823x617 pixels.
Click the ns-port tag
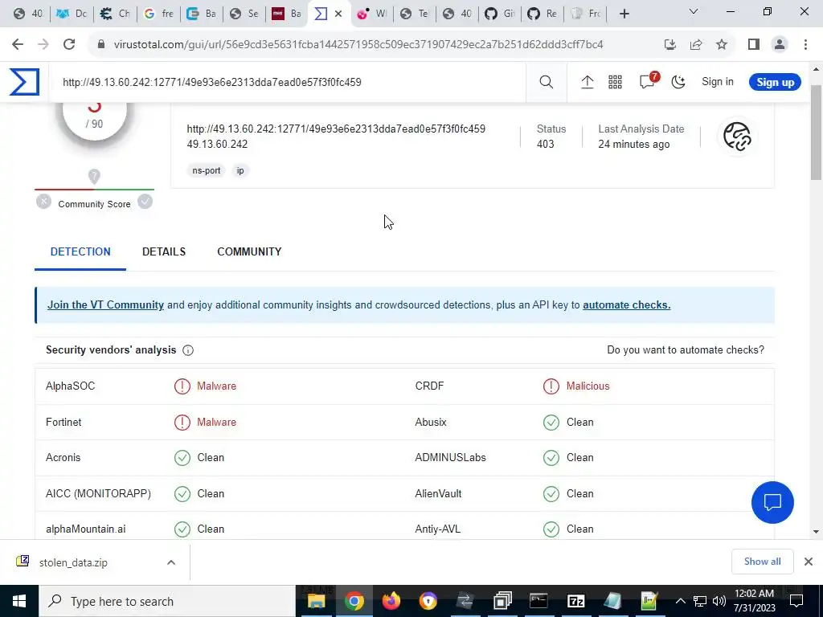(x=207, y=170)
